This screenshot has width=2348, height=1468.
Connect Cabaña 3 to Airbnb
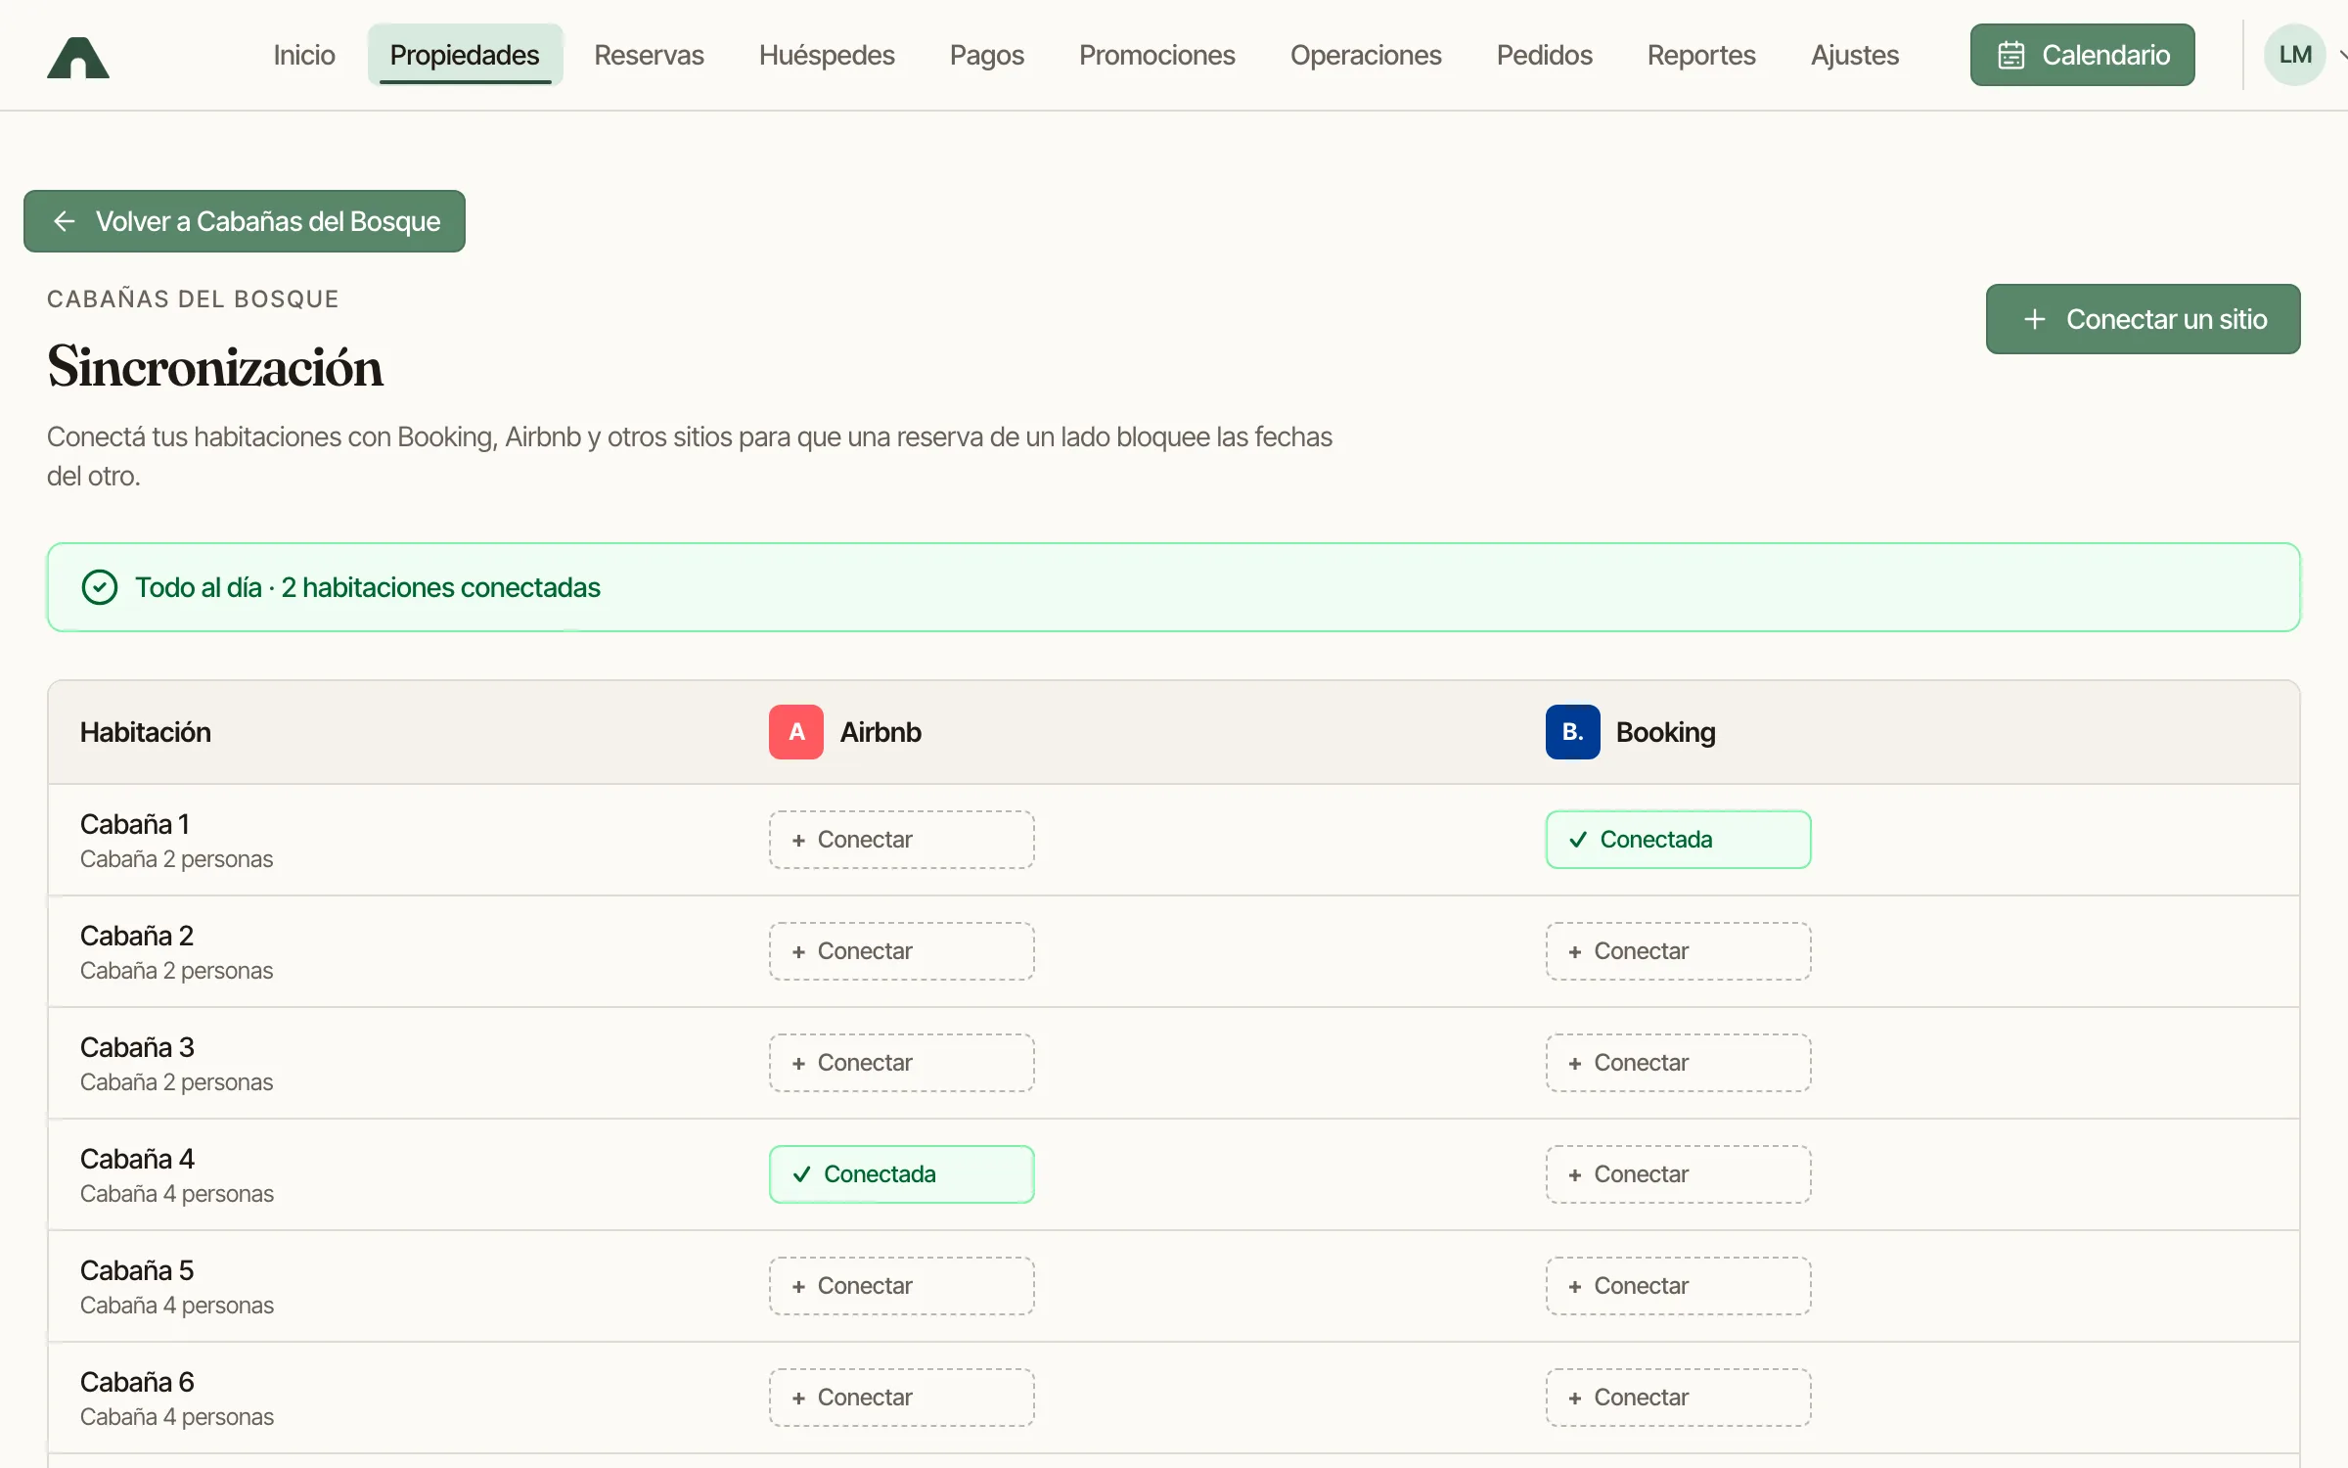901,1063
